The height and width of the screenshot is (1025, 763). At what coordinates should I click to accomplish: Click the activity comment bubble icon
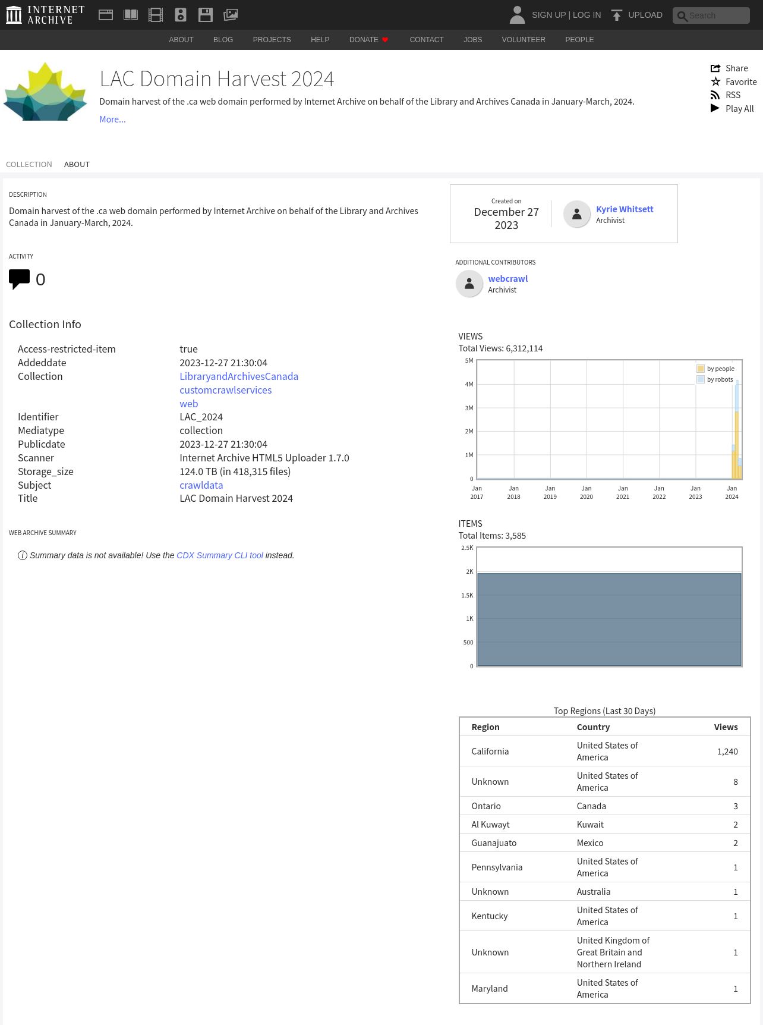(19, 279)
